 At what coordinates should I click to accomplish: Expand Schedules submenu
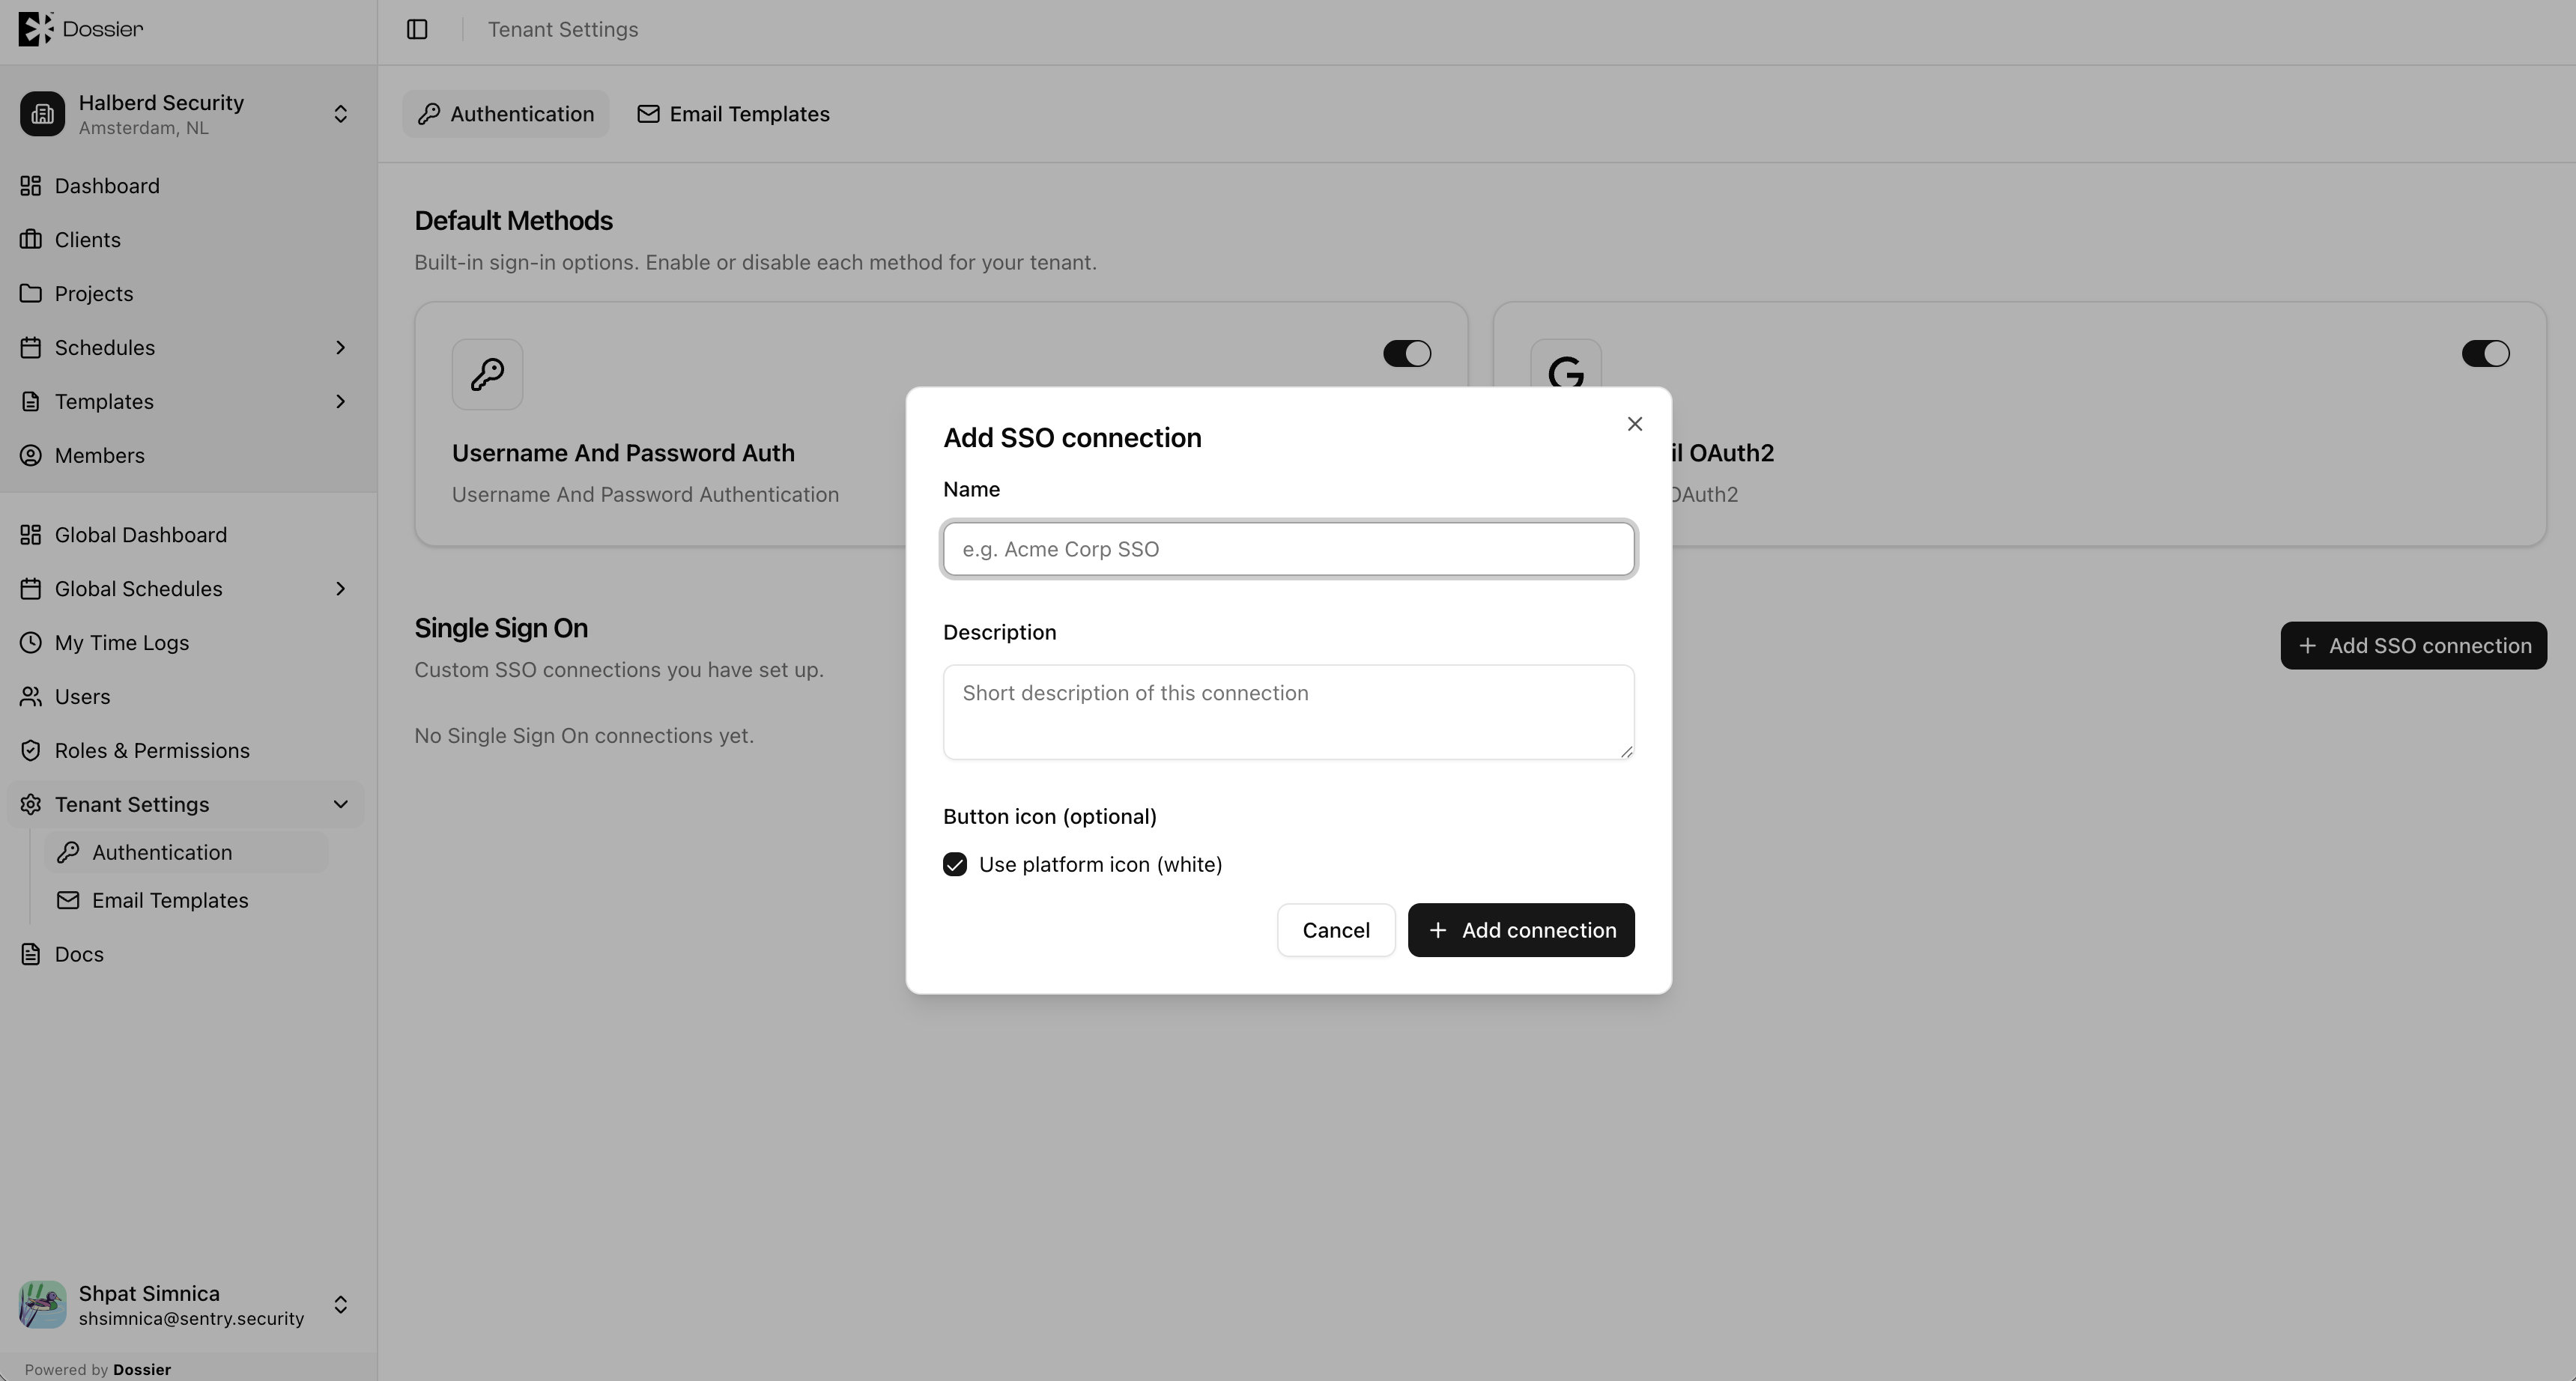(x=340, y=348)
